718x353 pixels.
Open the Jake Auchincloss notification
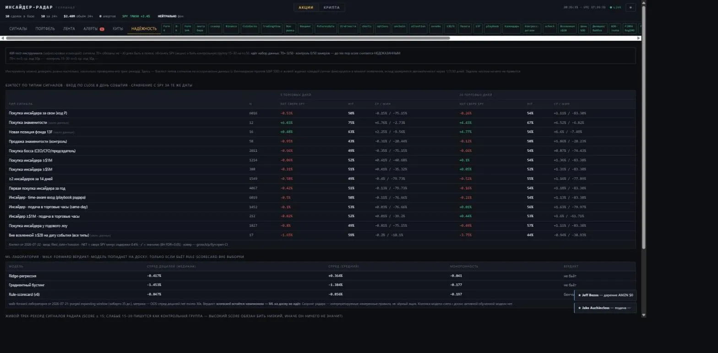coord(605,308)
